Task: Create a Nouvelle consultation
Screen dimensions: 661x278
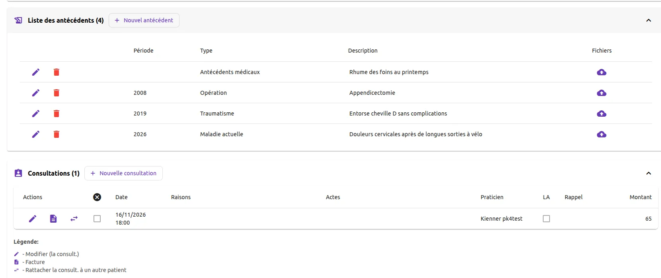Action: click(x=123, y=173)
